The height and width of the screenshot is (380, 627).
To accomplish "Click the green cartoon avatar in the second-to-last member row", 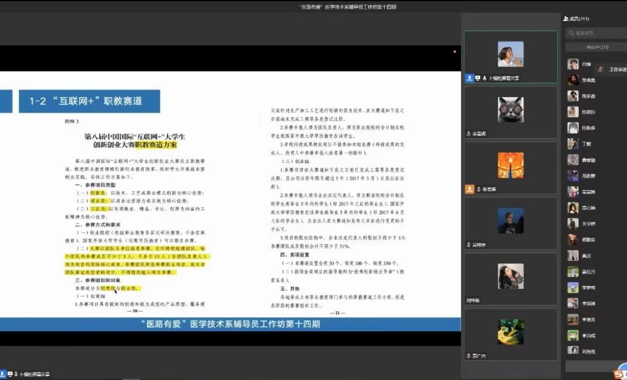I will 573,335.
